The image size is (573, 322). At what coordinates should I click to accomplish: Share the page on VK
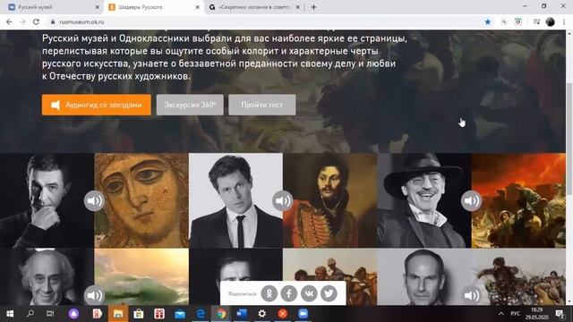coord(309,293)
